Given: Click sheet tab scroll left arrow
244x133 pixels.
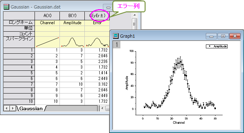Looking at the screenshot, I should (6, 108).
